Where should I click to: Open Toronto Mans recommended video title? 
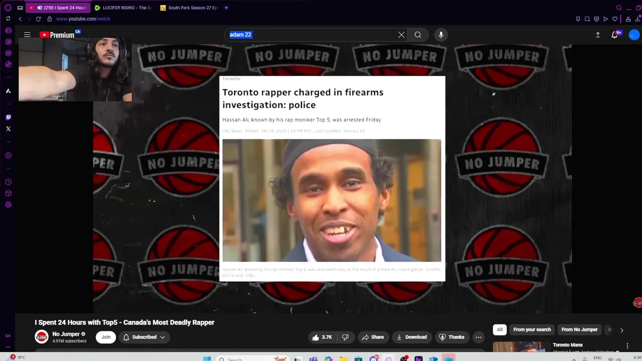(567, 345)
